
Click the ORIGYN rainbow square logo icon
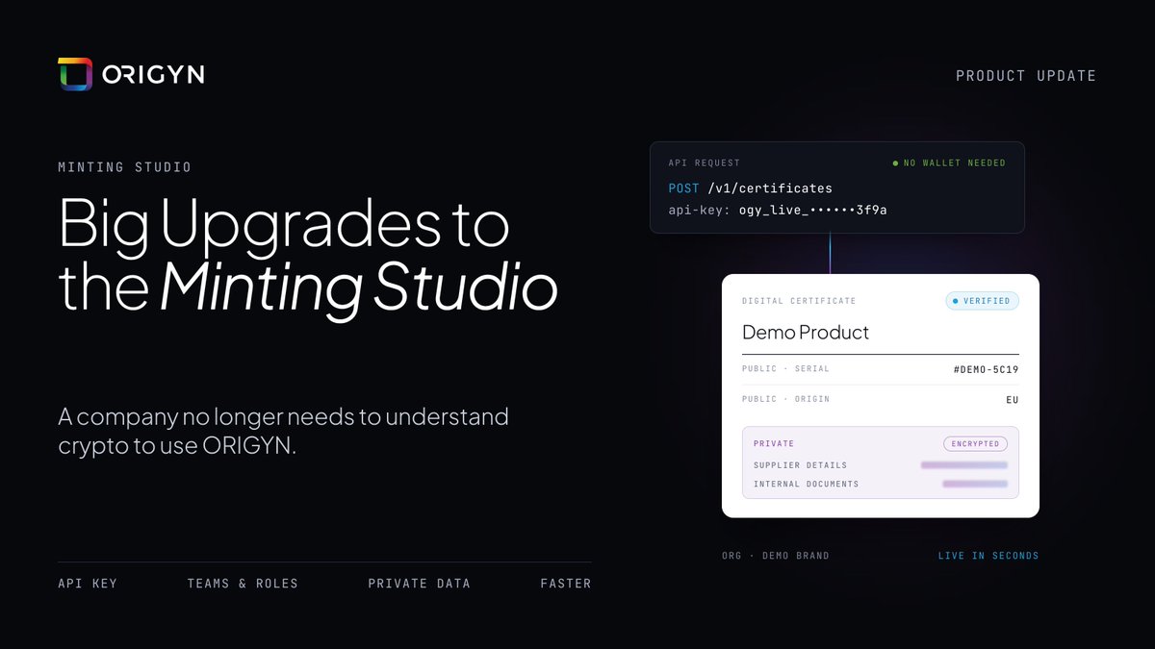click(x=75, y=75)
